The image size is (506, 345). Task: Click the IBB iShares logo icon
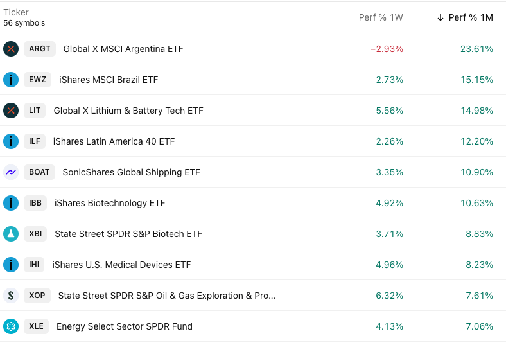(x=11, y=203)
